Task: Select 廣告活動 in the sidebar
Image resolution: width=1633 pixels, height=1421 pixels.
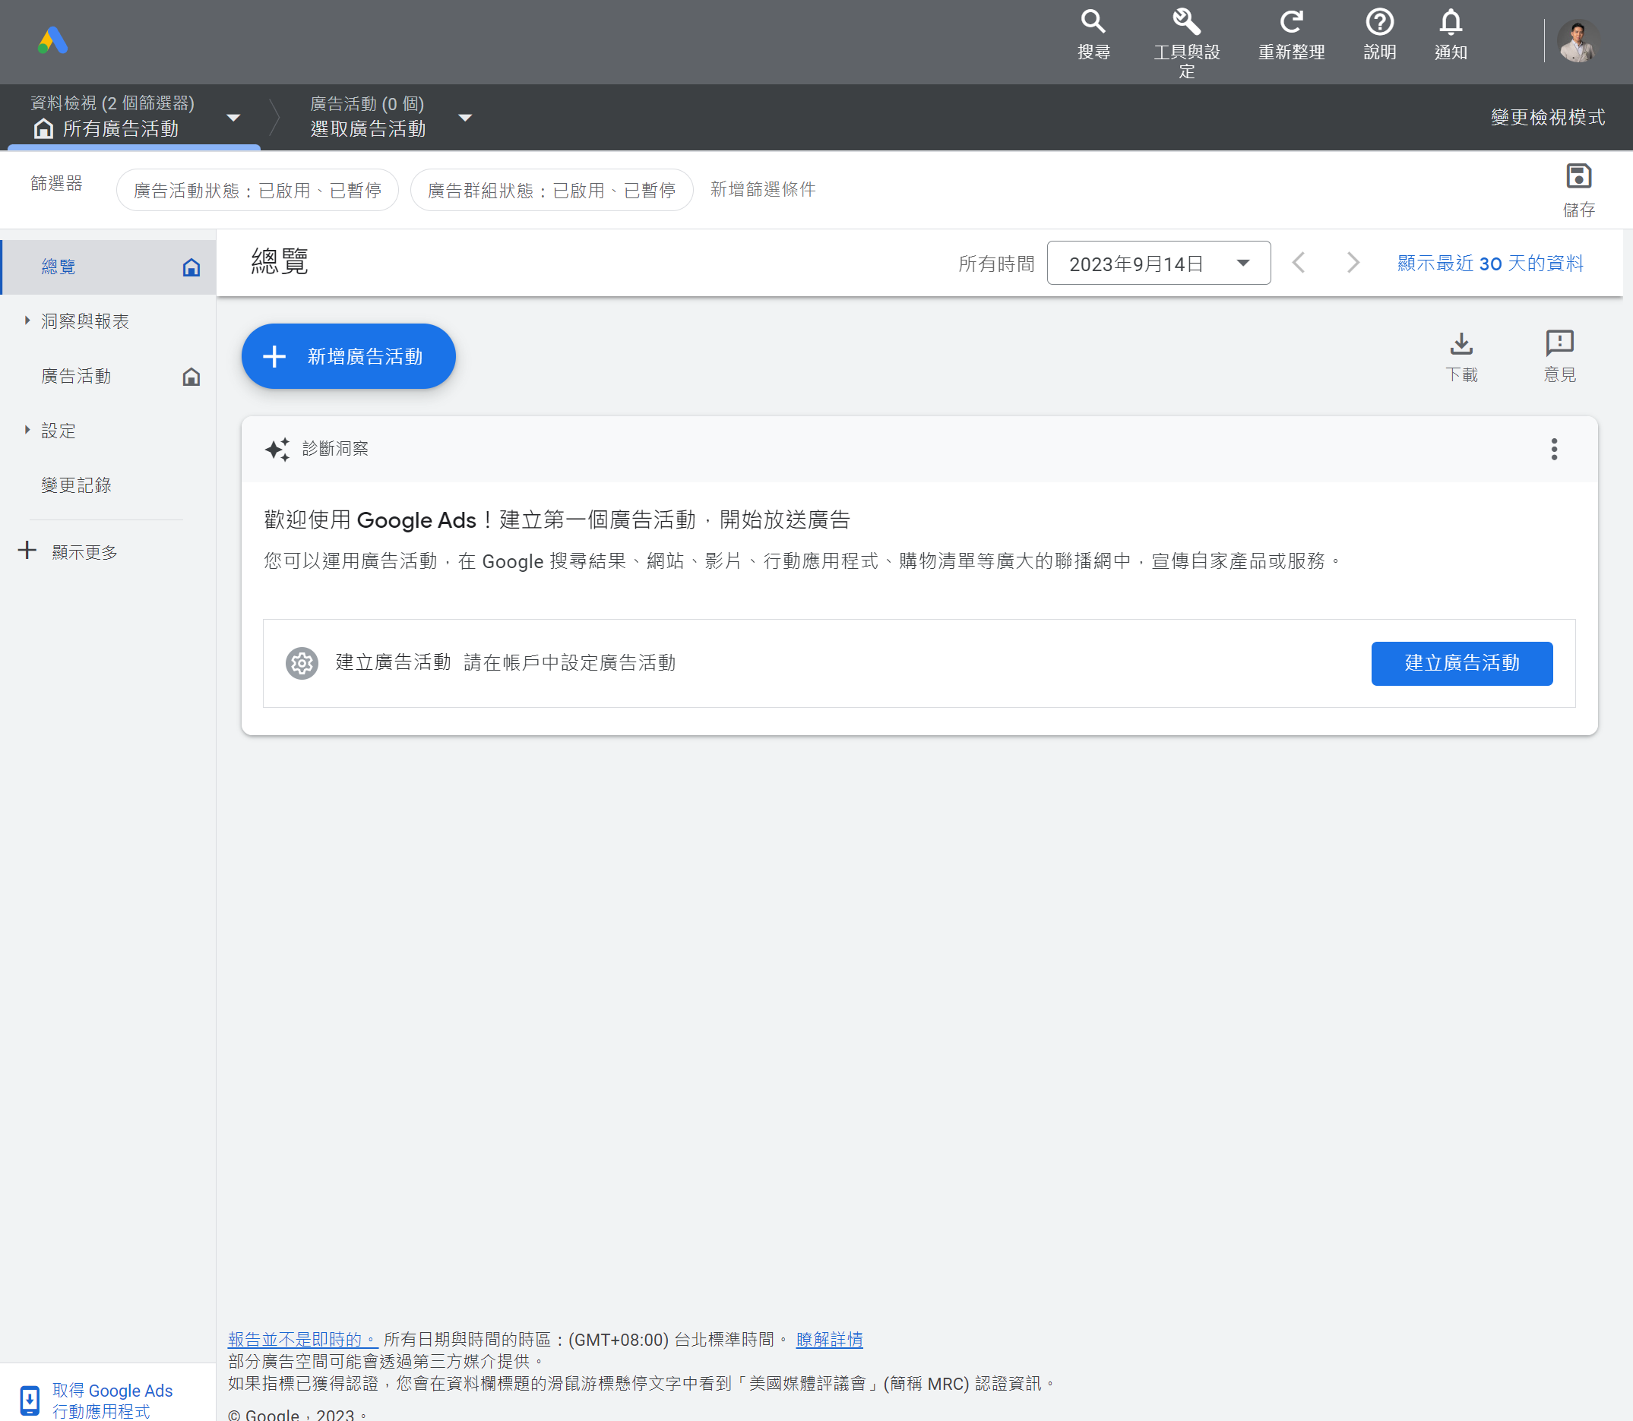Action: [x=76, y=376]
